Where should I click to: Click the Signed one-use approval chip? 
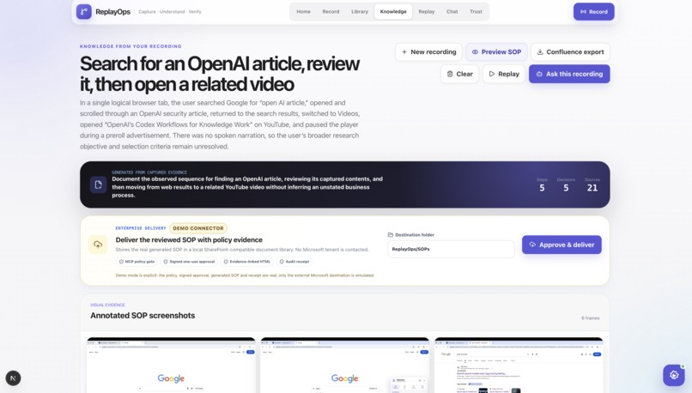tap(189, 262)
